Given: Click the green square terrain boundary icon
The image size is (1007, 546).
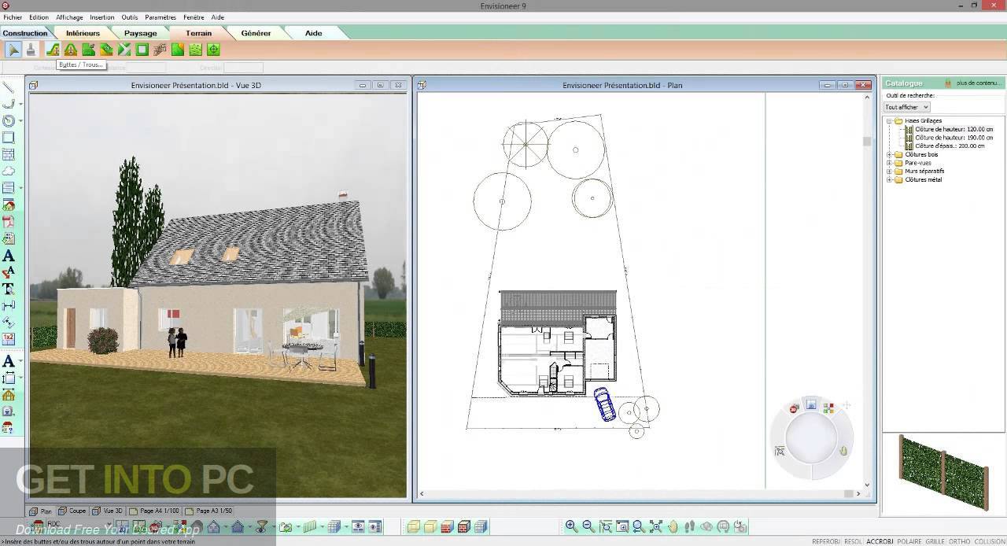Looking at the screenshot, I should pyautogui.click(x=142, y=50).
